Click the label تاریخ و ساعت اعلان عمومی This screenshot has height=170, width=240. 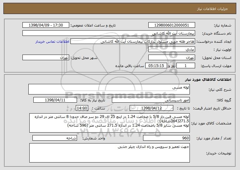click(x=93, y=25)
